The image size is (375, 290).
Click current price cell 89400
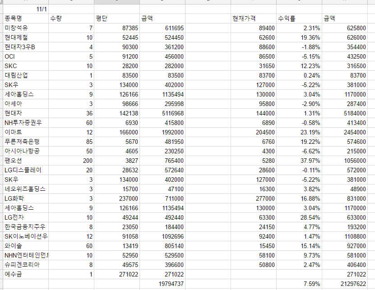coord(254,28)
